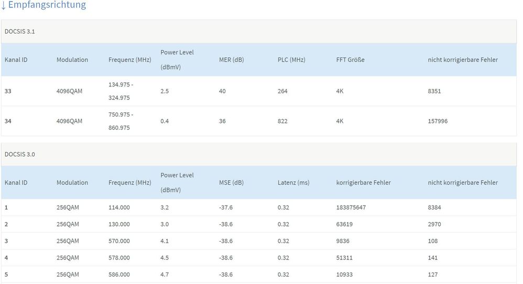Image resolution: width=523 pixels, height=284 pixels.
Task: Click the down arrow beside Empfangsrichtung
Action: tap(4, 5)
